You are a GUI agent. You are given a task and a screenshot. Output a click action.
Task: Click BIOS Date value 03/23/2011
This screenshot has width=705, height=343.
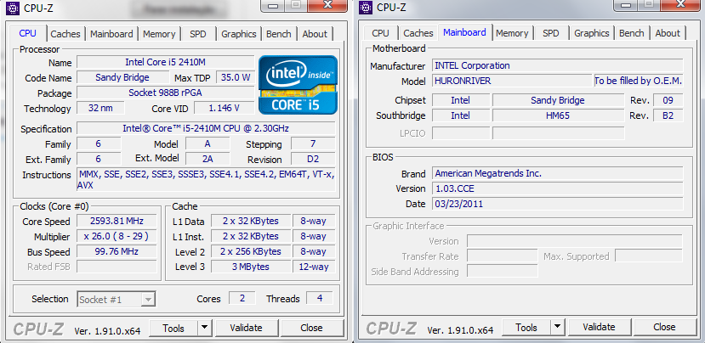[558, 204]
